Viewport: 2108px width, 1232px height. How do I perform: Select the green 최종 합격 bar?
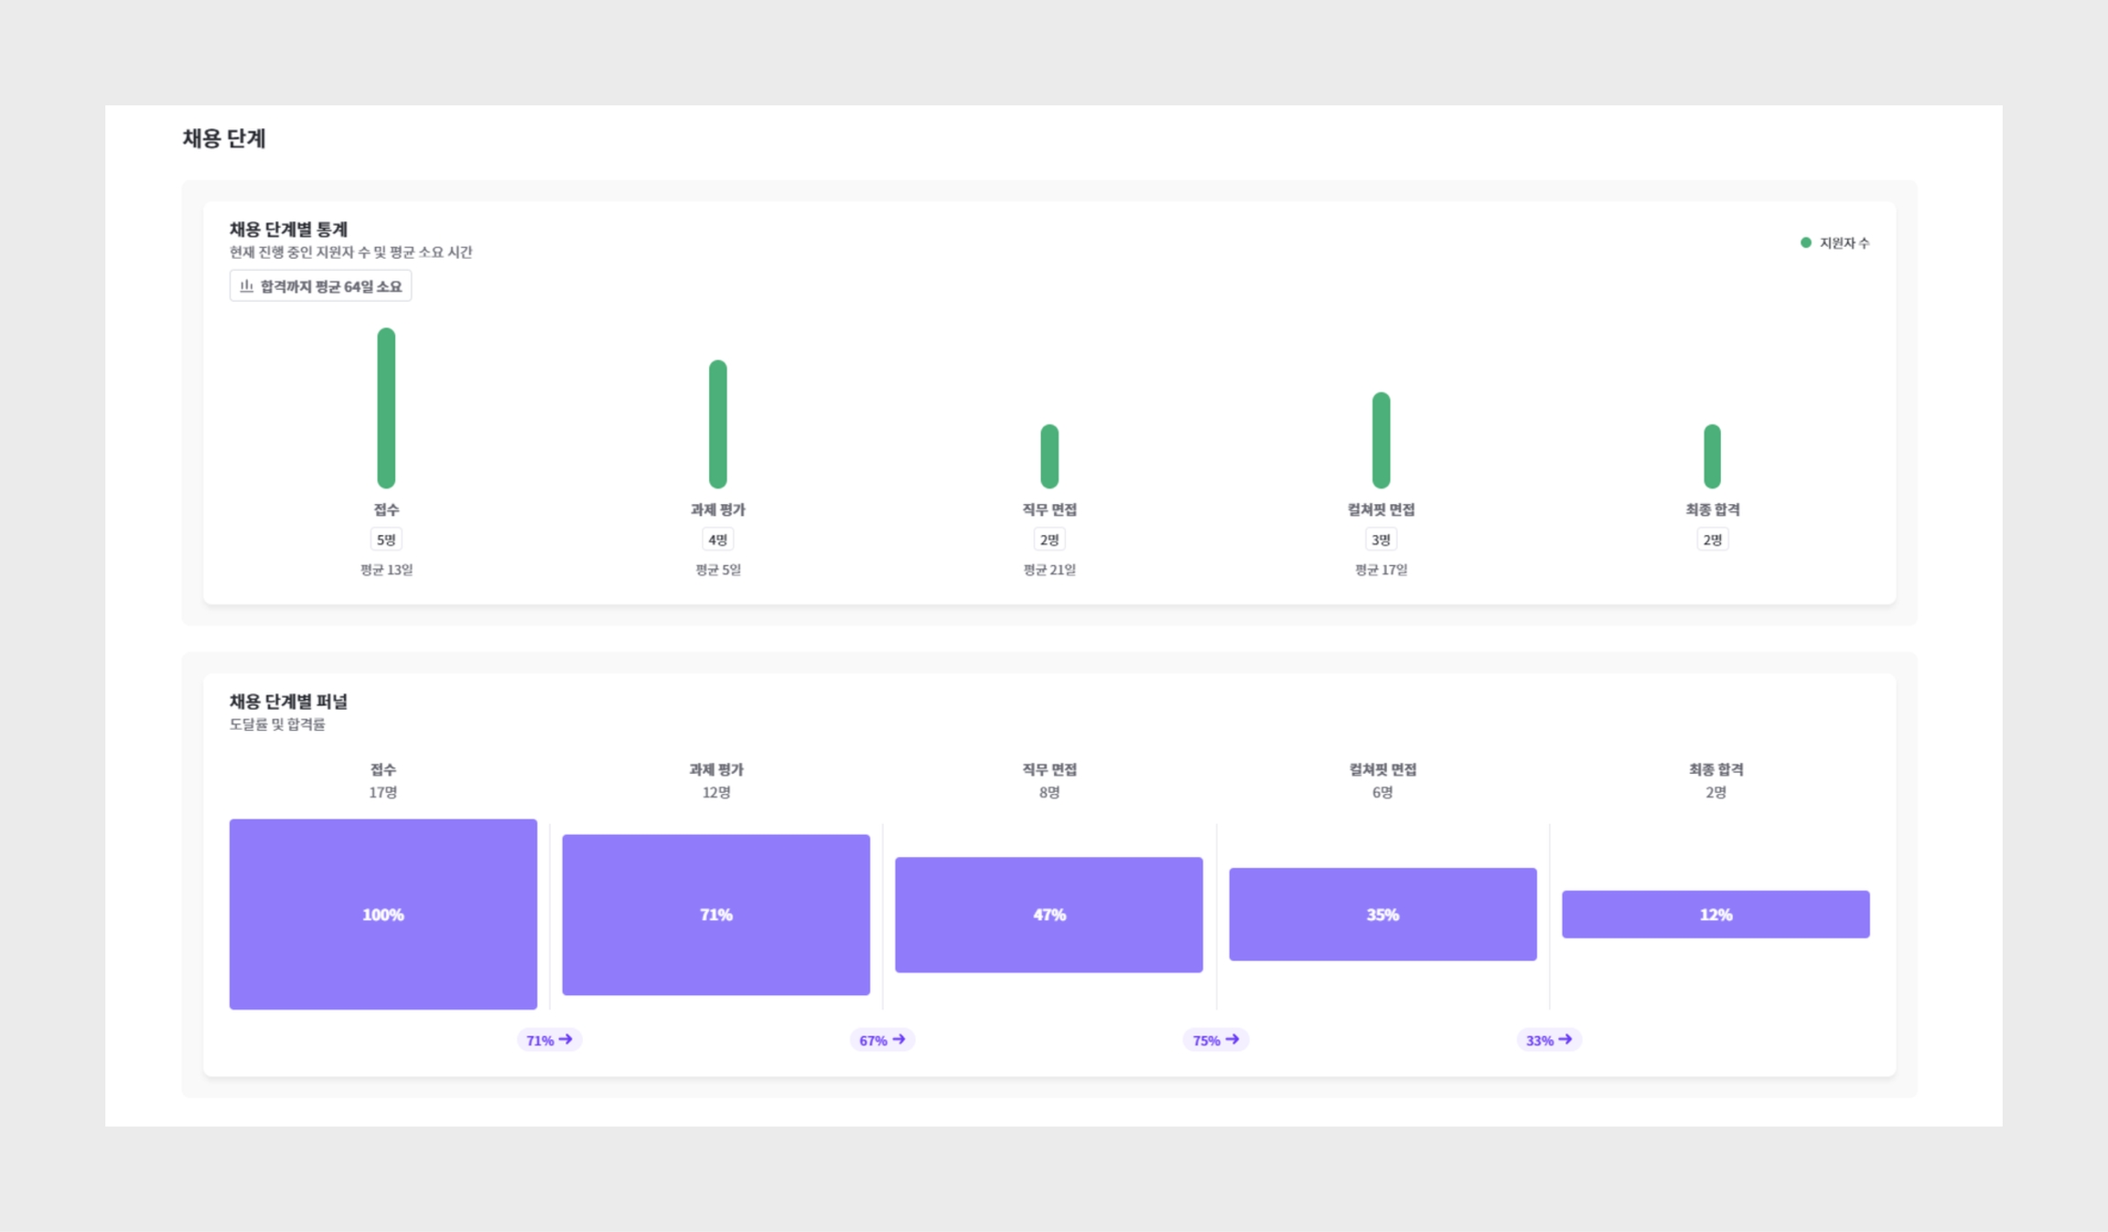[x=1712, y=455]
